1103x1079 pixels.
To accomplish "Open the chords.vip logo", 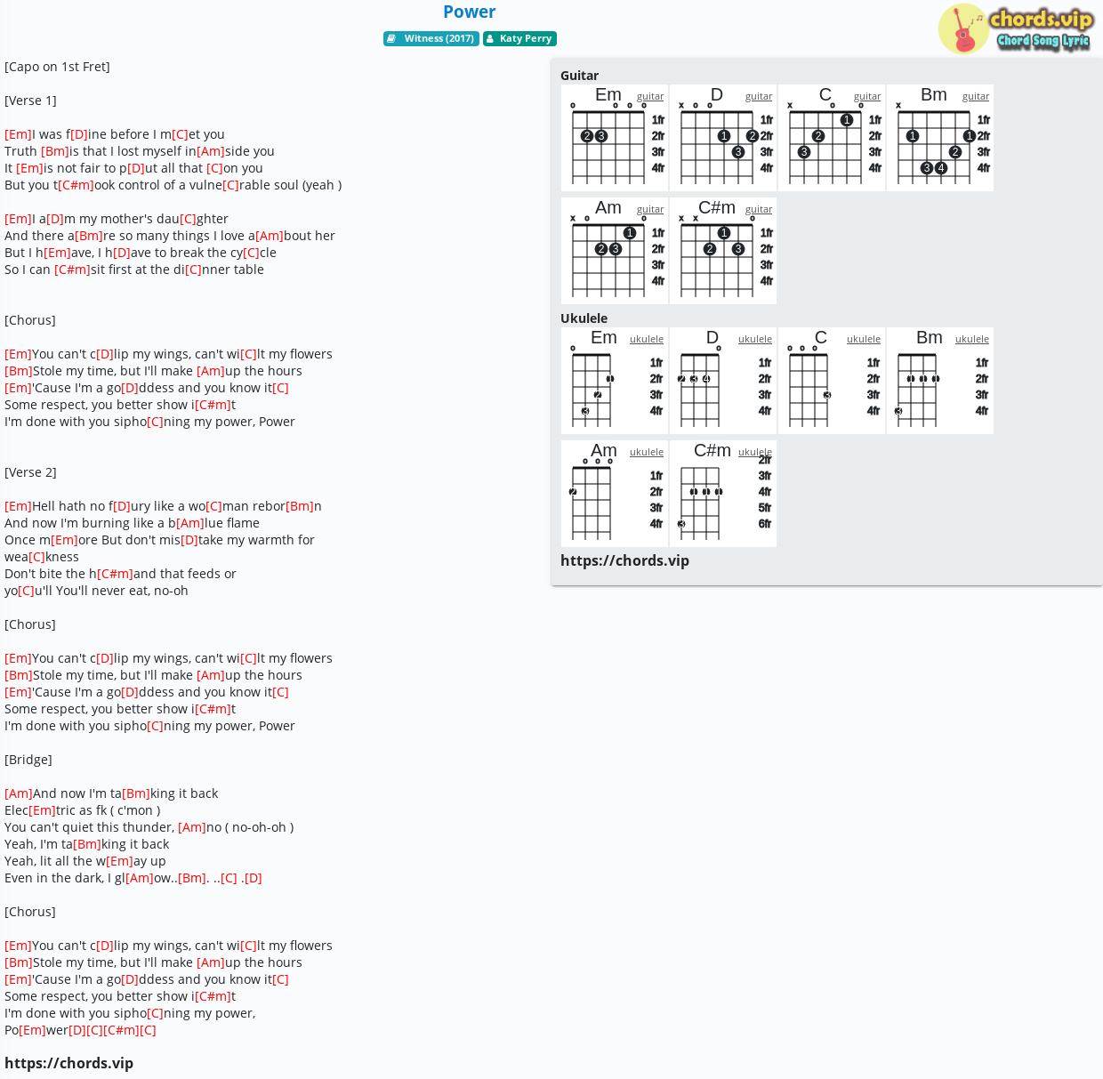I will (1015, 28).
